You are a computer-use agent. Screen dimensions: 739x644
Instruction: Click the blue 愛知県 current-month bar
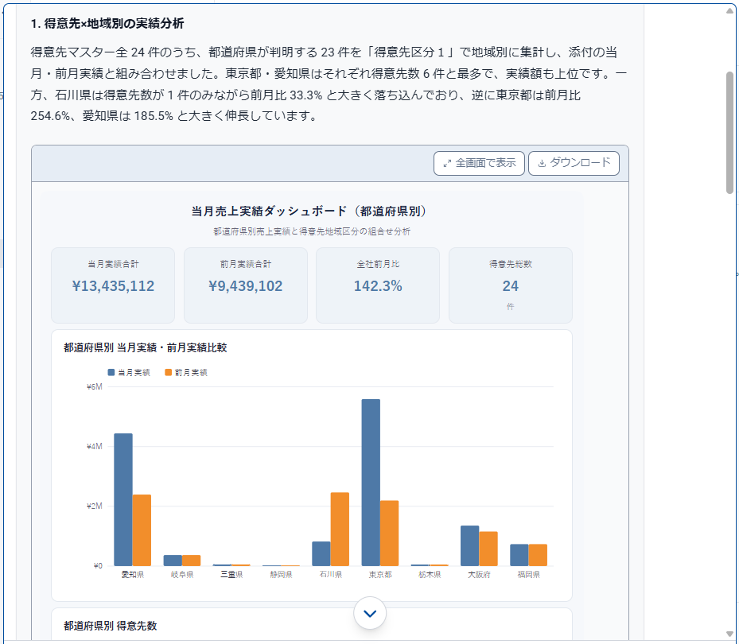[x=123, y=499]
